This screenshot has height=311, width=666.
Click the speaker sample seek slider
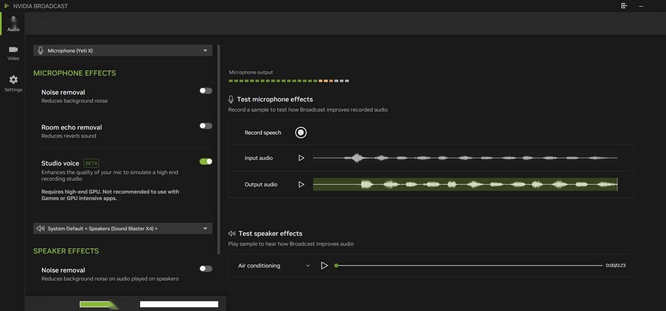tap(469, 265)
